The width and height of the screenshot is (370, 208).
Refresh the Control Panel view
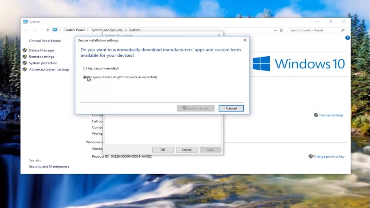point(281,30)
